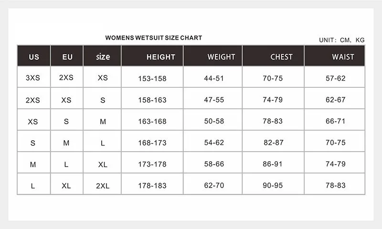Click the WEIGHT column header

(212, 56)
